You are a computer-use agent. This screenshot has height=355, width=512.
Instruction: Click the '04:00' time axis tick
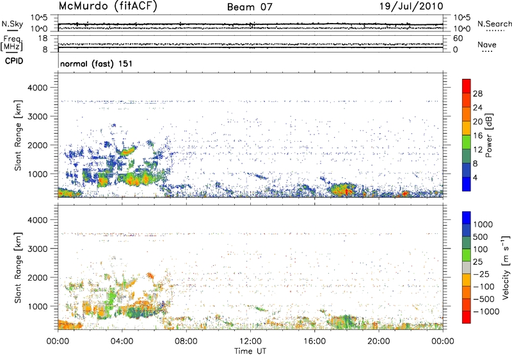pos(122,341)
